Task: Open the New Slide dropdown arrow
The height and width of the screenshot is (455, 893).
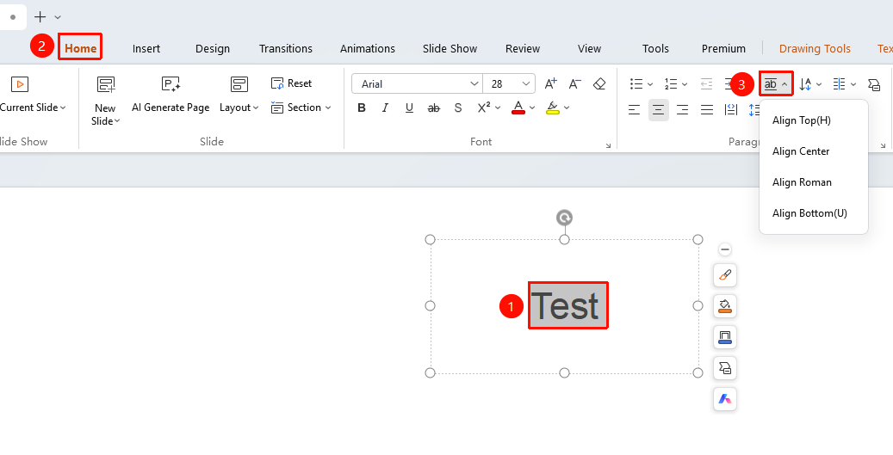Action: click(x=117, y=121)
